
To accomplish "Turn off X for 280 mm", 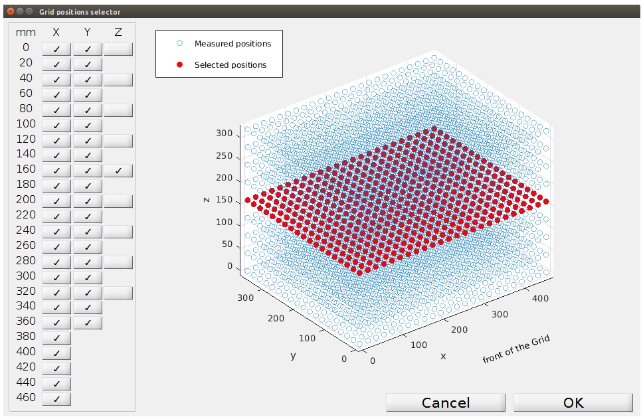I will pos(56,262).
